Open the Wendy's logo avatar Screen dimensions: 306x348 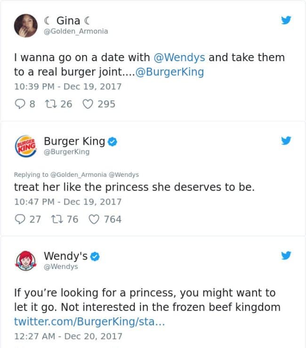pyautogui.click(x=26, y=261)
